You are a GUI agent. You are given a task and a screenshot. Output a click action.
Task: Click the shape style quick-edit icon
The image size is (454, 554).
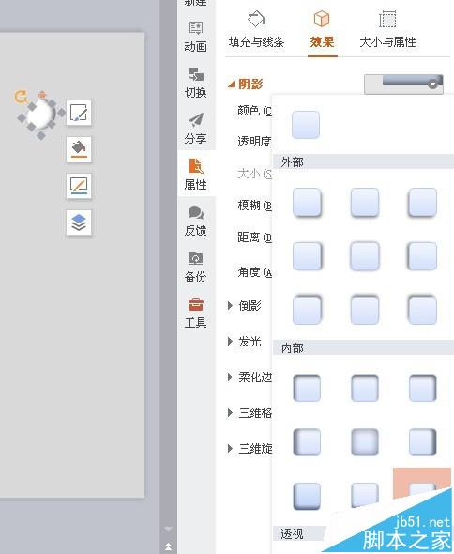click(79, 113)
